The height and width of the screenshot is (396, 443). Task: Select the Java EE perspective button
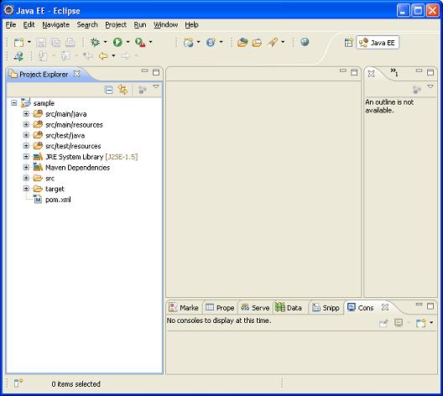[378, 43]
